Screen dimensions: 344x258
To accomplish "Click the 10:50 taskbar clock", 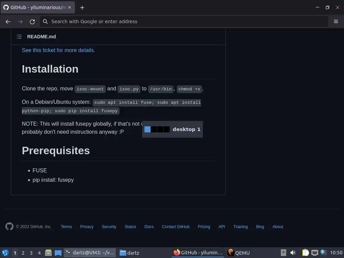I will (336, 253).
